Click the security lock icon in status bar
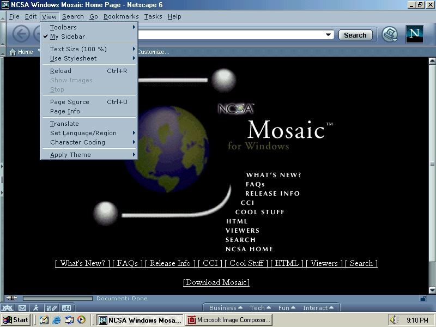The height and width of the screenshot is (327, 436). pyautogui.click(x=423, y=298)
